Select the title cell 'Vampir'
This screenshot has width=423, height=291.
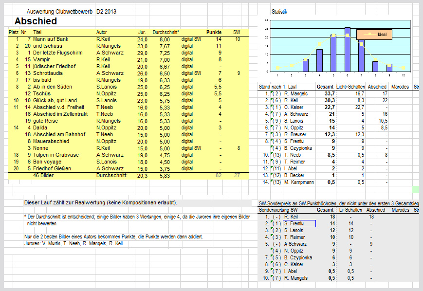coord(41,59)
